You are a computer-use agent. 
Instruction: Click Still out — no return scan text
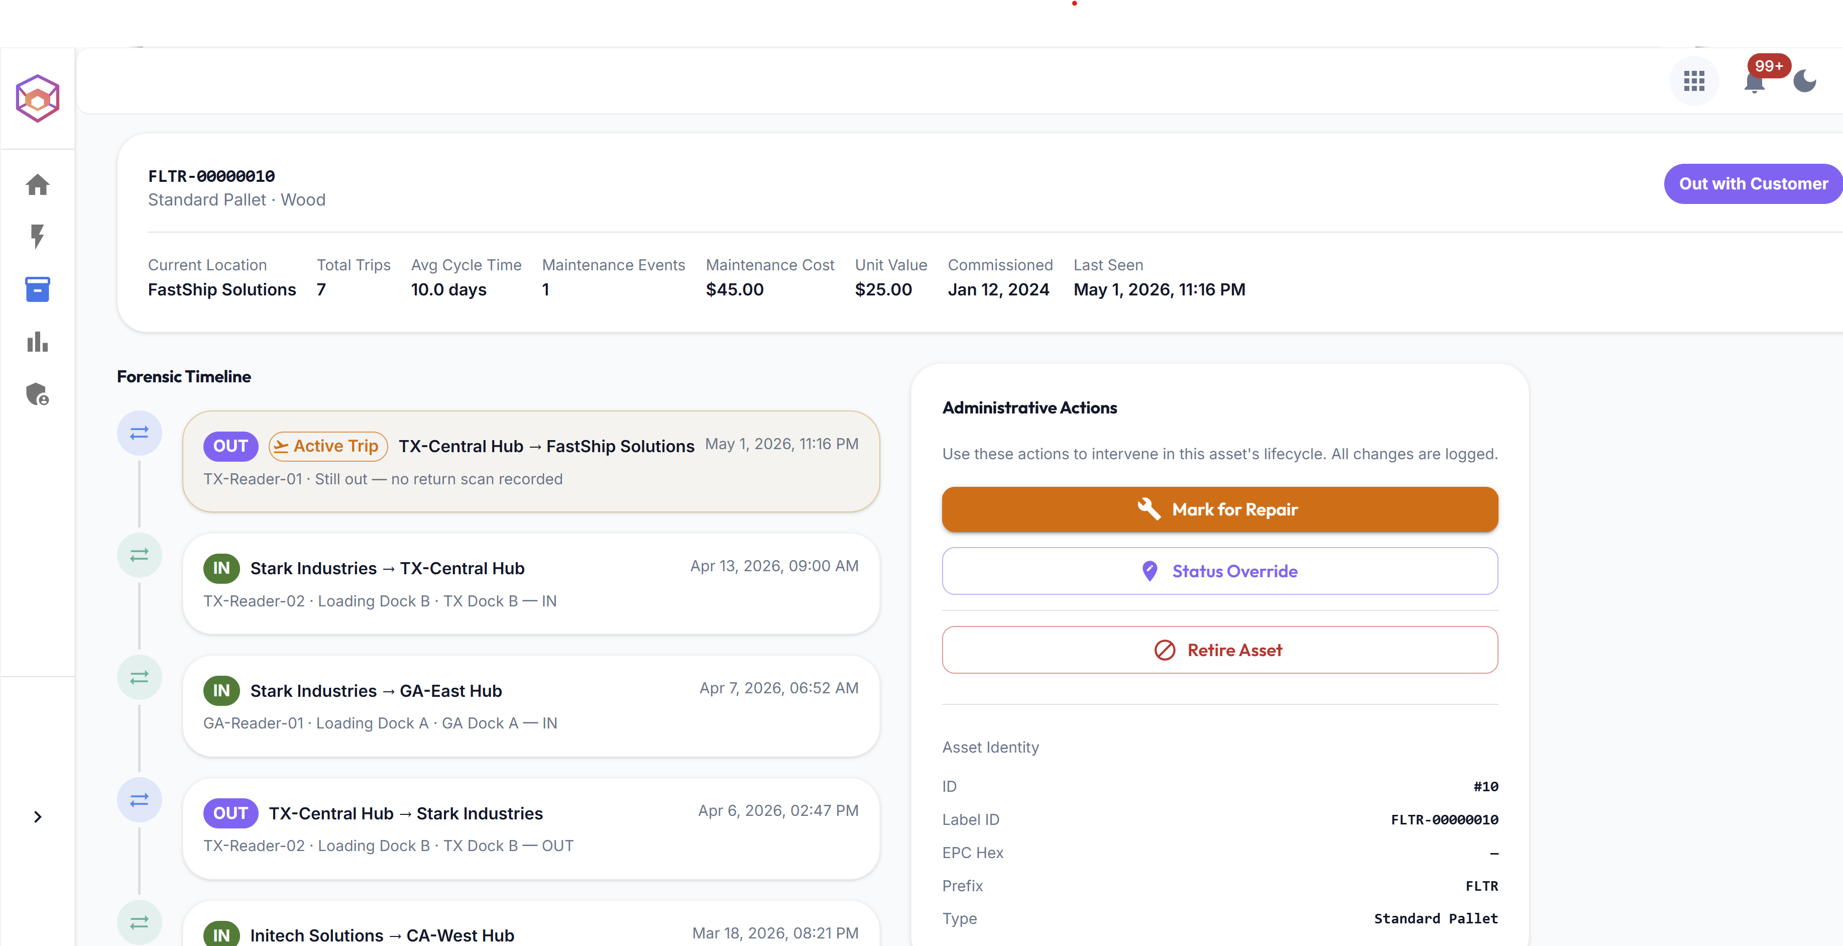point(438,479)
